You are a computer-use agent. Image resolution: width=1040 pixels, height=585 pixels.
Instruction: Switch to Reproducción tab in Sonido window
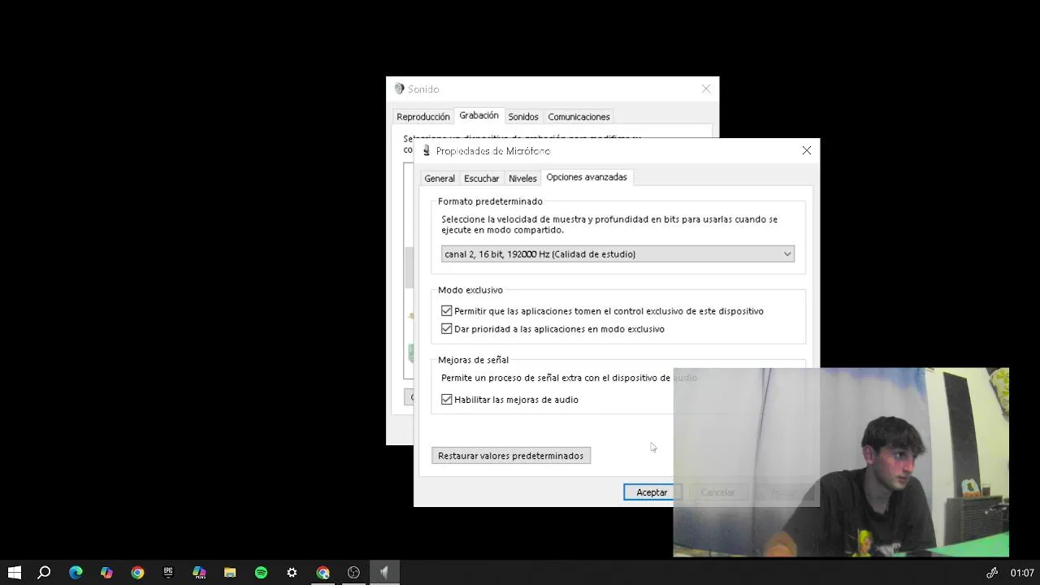coord(422,117)
